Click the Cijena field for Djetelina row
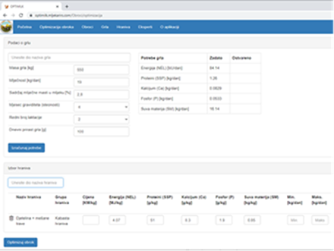The height and width of the screenshot is (251, 334). pos(91,220)
